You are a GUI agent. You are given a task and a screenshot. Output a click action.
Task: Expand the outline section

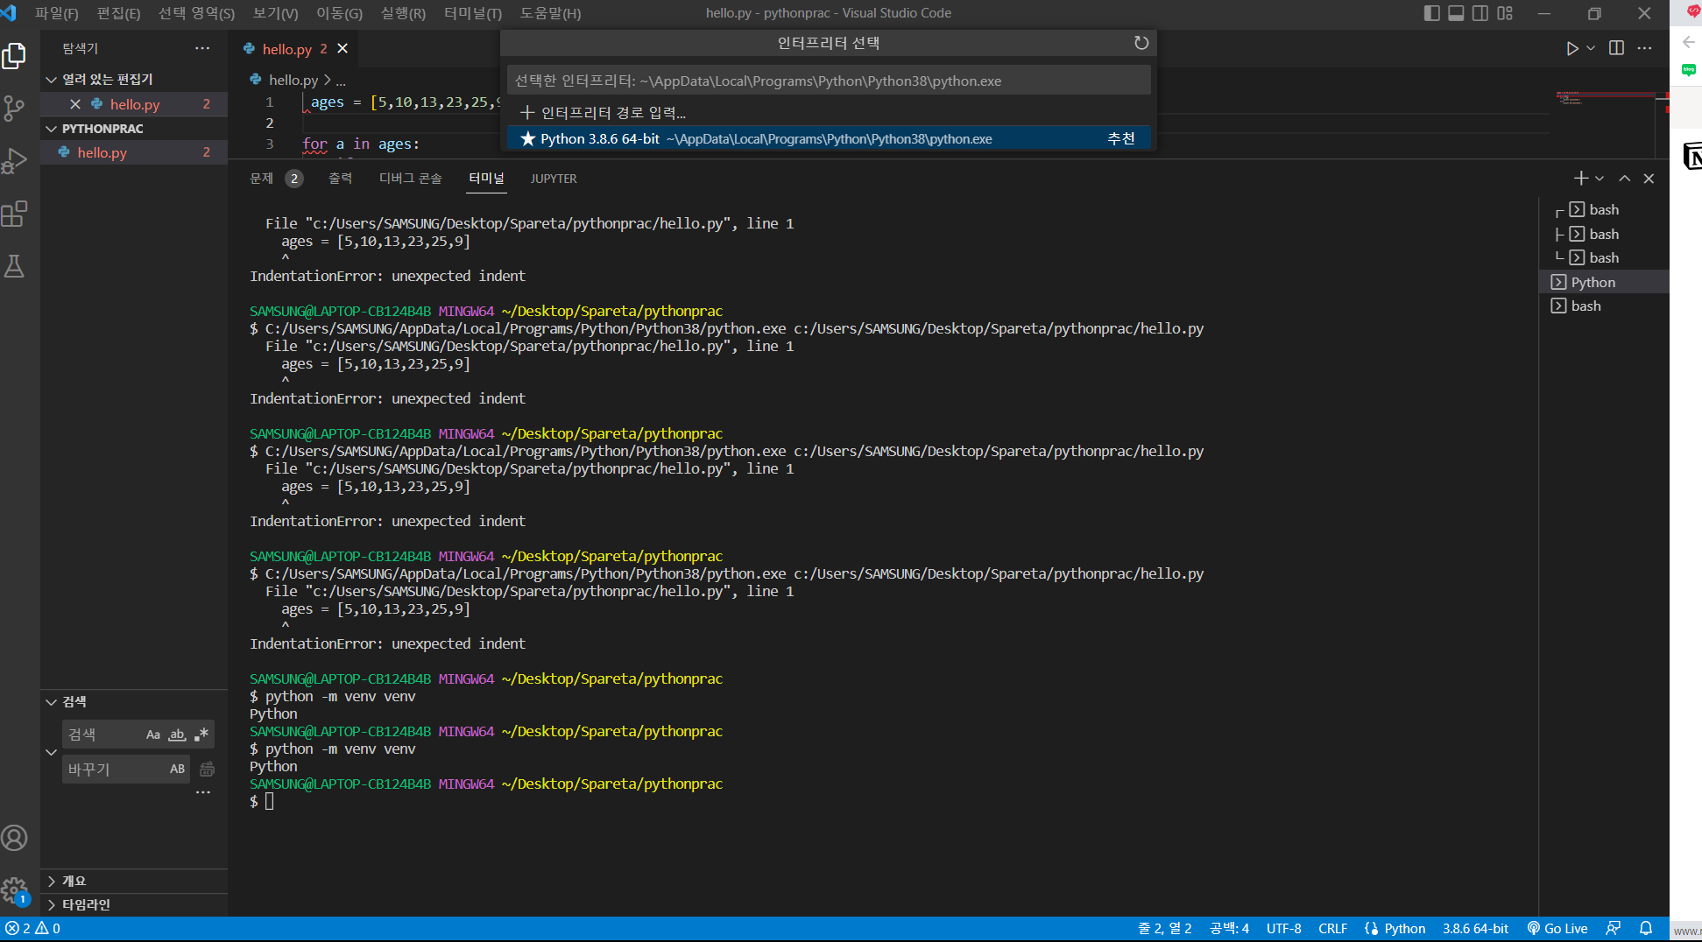coord(134,881)
